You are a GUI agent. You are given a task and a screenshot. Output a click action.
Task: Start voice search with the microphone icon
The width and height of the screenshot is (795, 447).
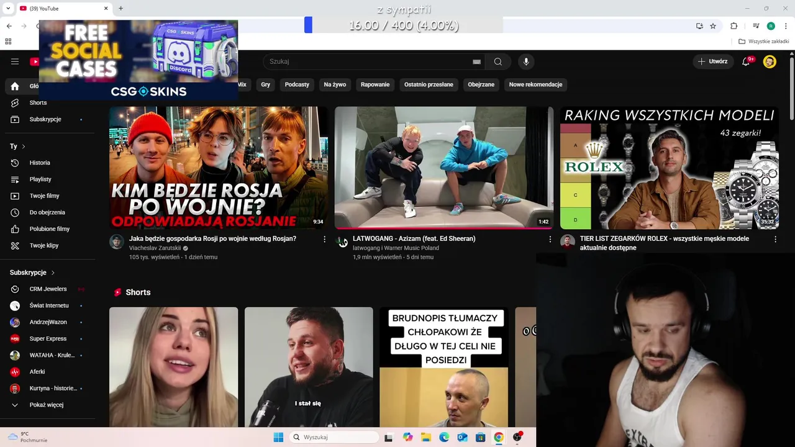[526, 61]
